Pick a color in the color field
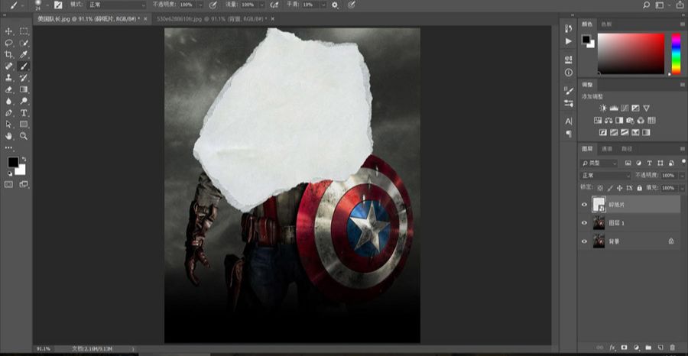The image size is (688, 356). [x=631, y=53]
